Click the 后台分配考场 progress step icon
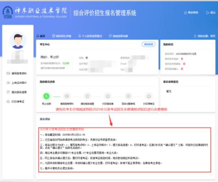Screen dimensions: 218x182 coord(128,96)
